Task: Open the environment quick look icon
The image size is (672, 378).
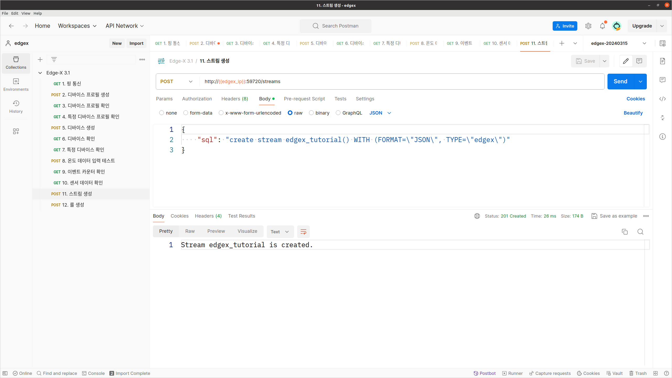Action: (663, 43)
